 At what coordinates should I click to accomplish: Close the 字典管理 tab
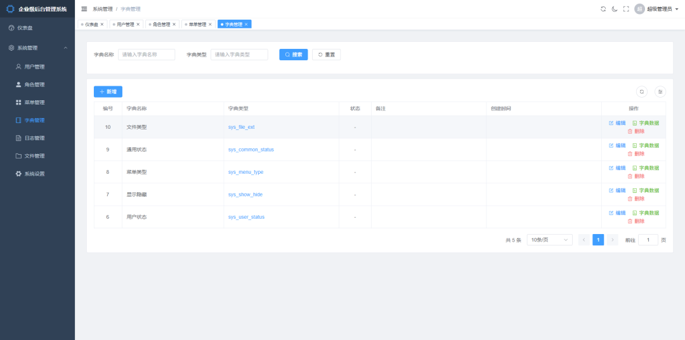point(246,25)
